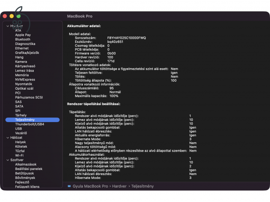Screen dimensions: 270x202
Task: Select SAS in the sidebar
Action: [x=18, y=102]
